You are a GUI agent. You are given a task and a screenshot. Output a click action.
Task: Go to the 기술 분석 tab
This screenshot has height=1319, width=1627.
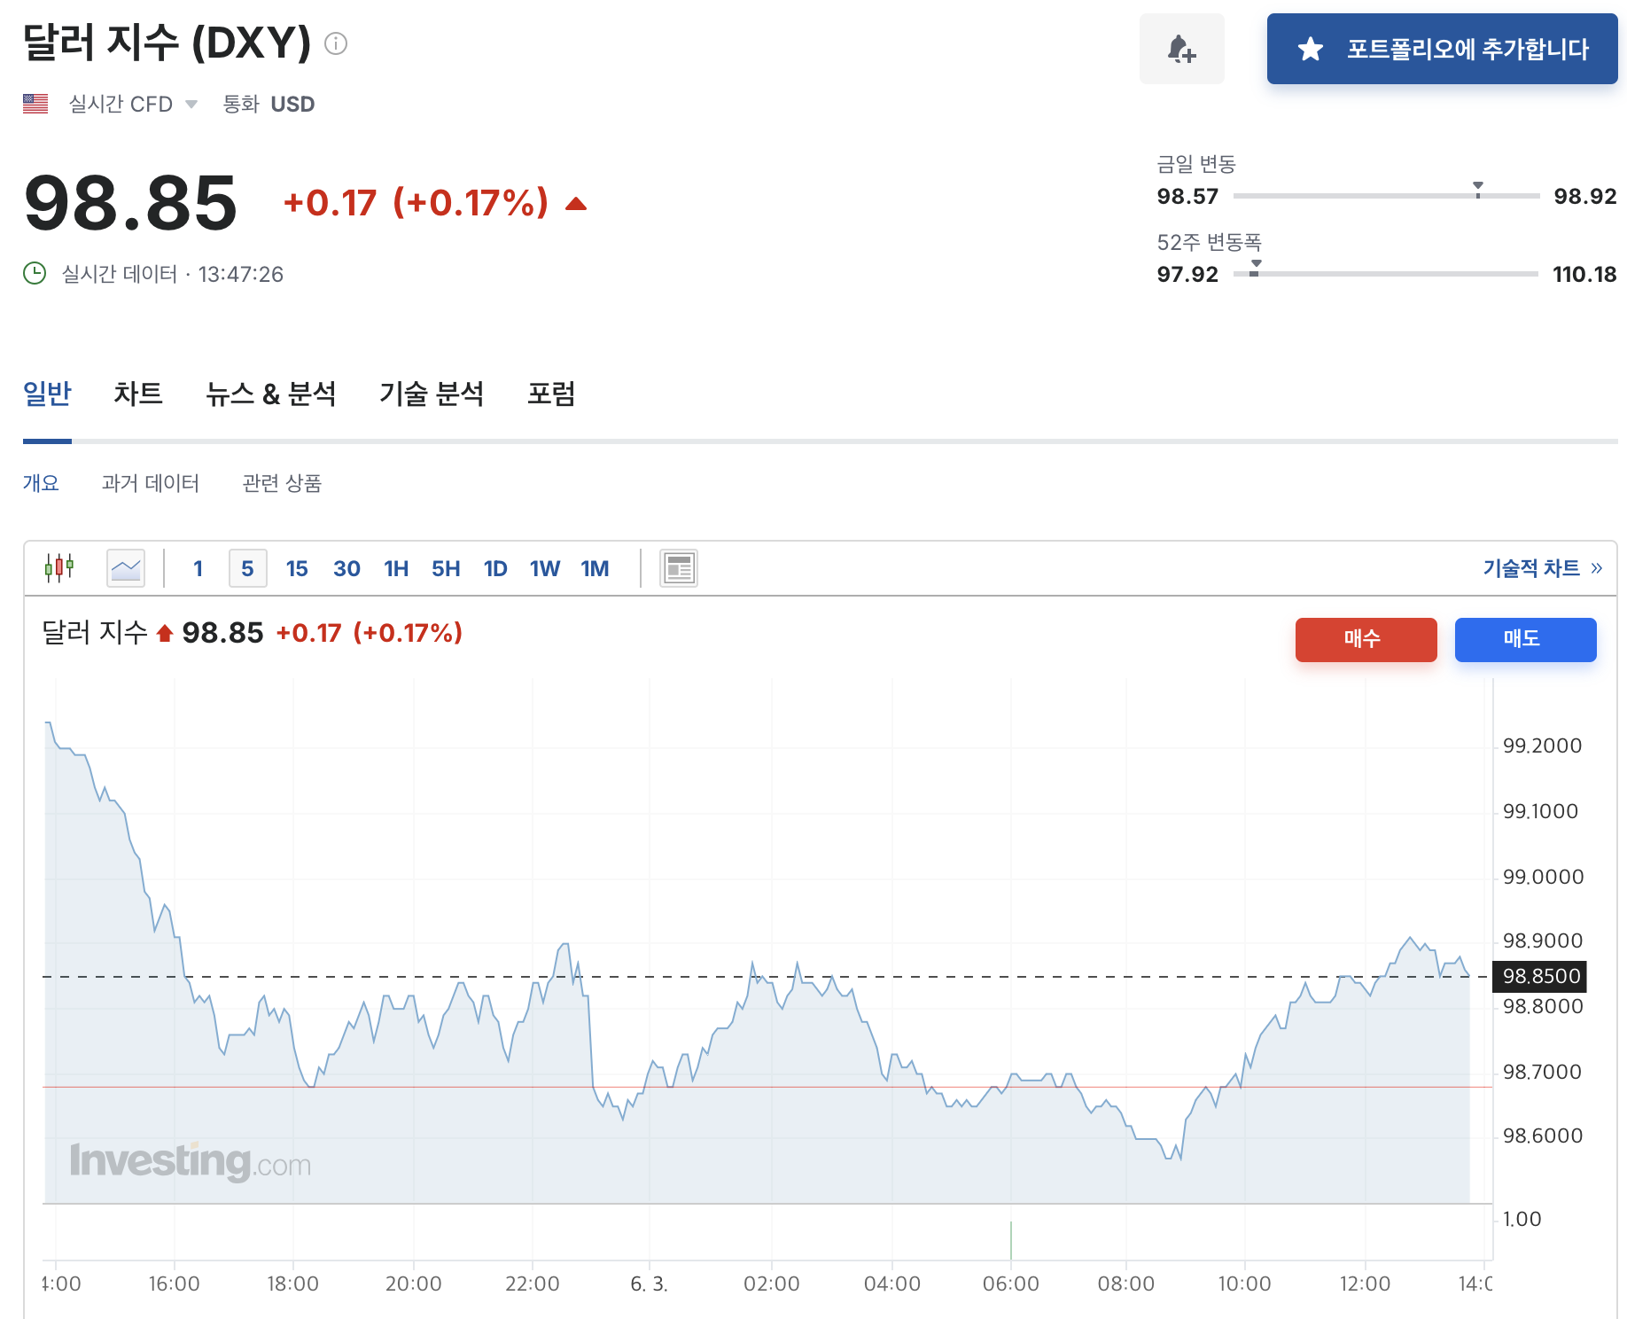point(432,394)
